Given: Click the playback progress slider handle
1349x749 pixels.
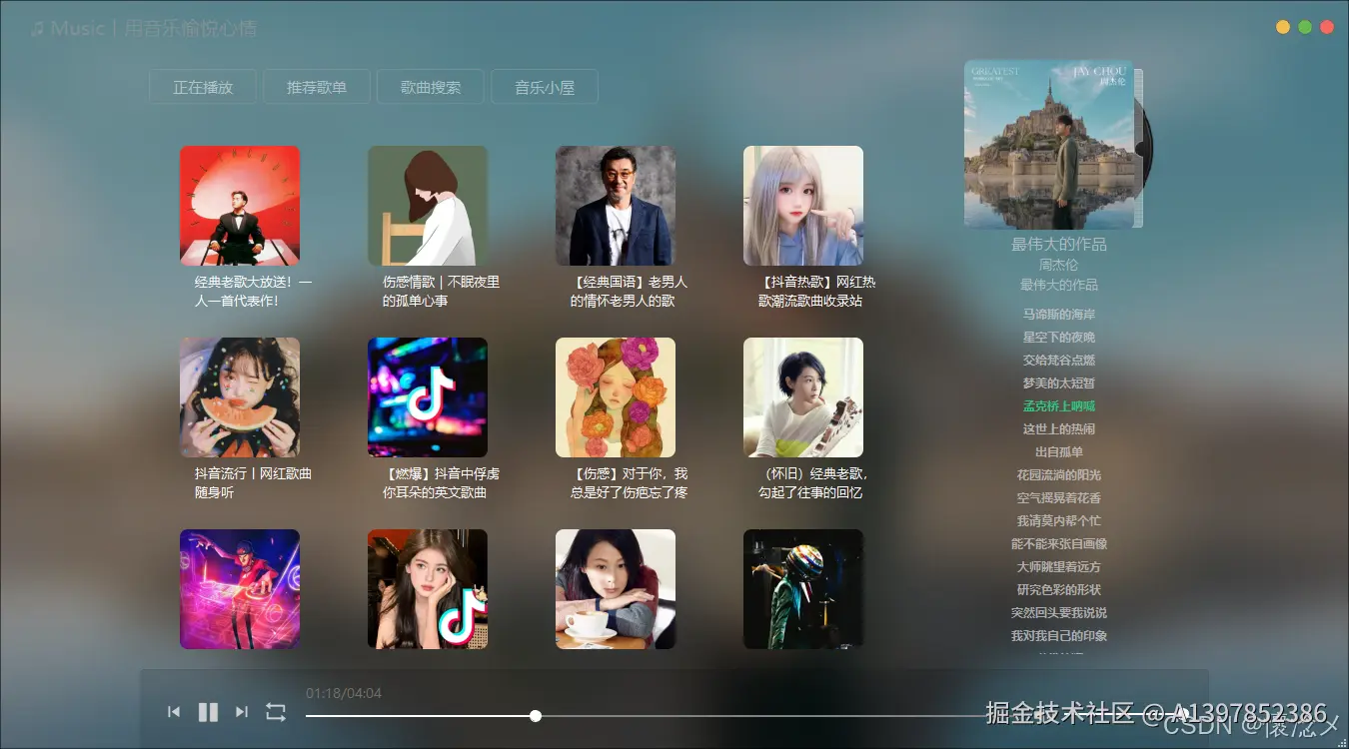Looking at the screenshot, I should click(x=536, y=716).
